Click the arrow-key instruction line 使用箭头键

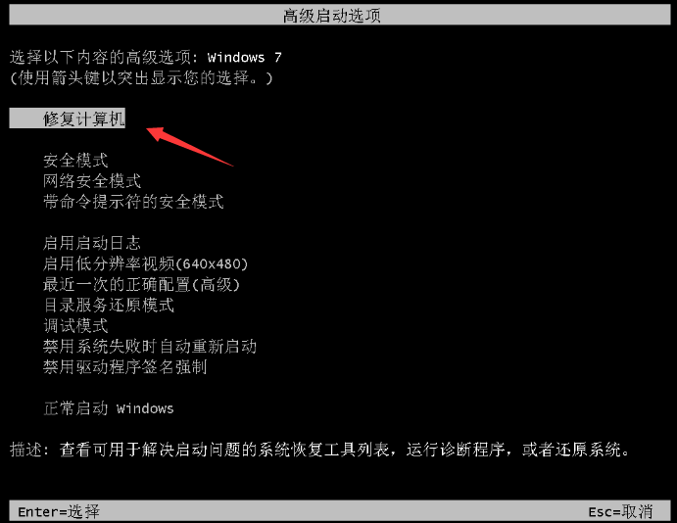[142, 78]
